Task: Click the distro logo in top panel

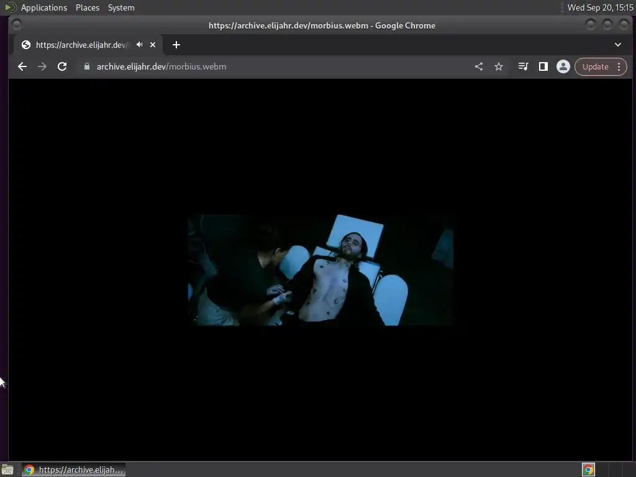Action: coord(10,7)
